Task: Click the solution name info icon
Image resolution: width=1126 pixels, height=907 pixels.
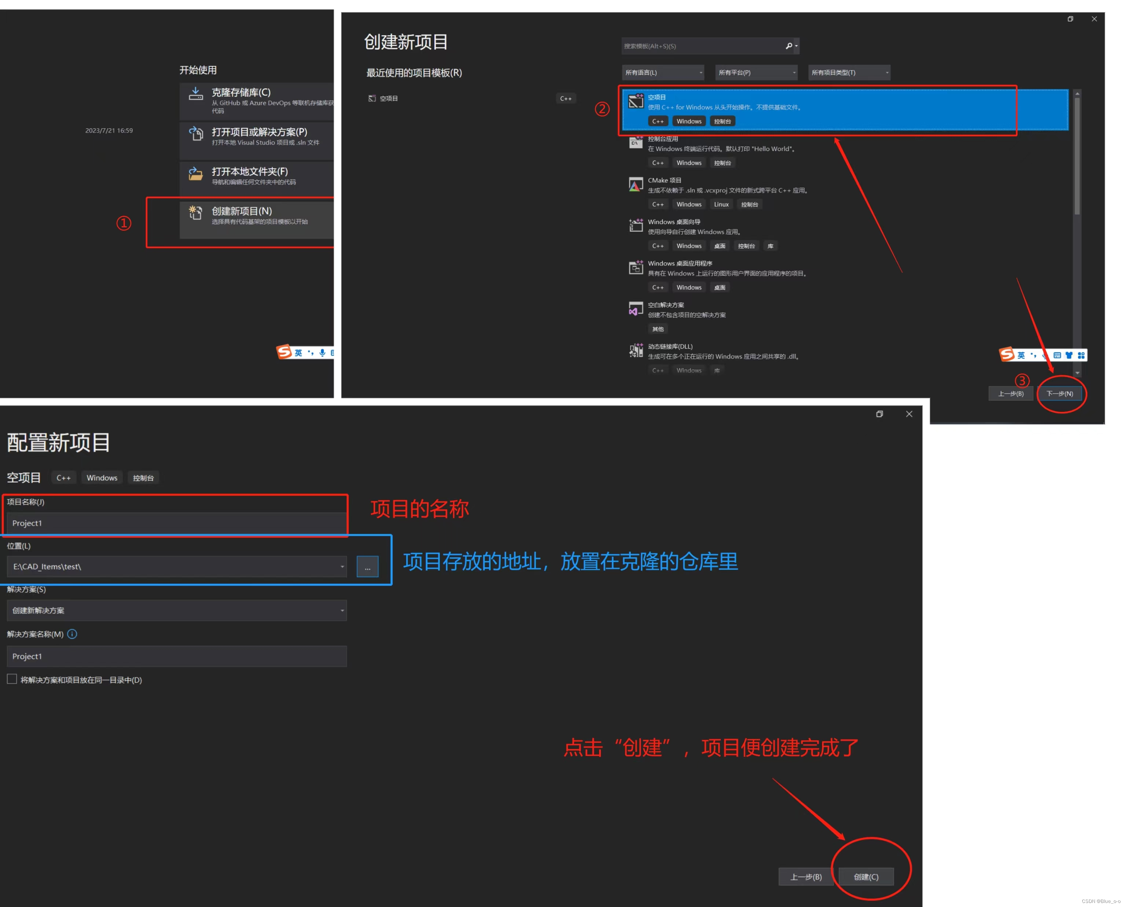Action: tap(72, 634)
